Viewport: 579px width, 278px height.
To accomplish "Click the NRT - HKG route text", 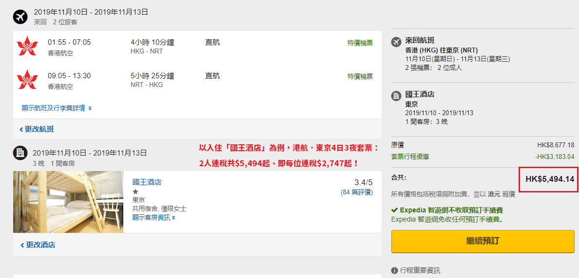I will click(147, 85).
